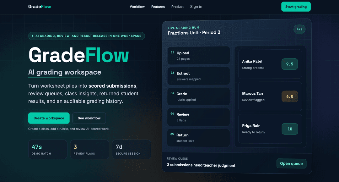Click the GradeFlow logo in navbar
339x182 pixels.
(40, 7)
